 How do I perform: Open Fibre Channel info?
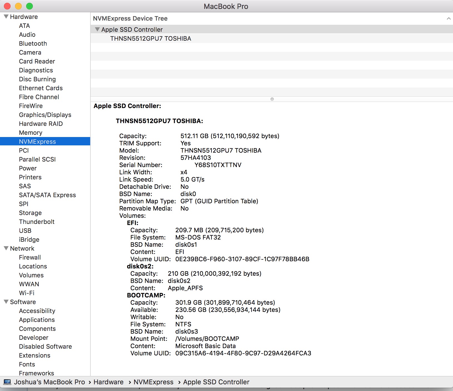point(39,97)
